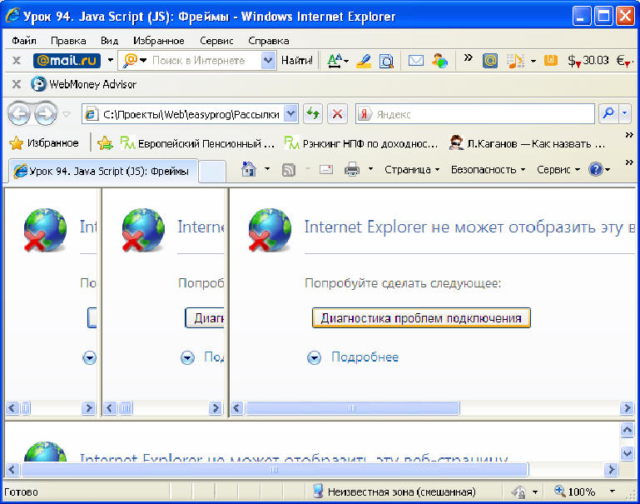
Task: Open the 'Рэнкинг НПФ по доходнос...' favorite
Action: tap(361, 143)
